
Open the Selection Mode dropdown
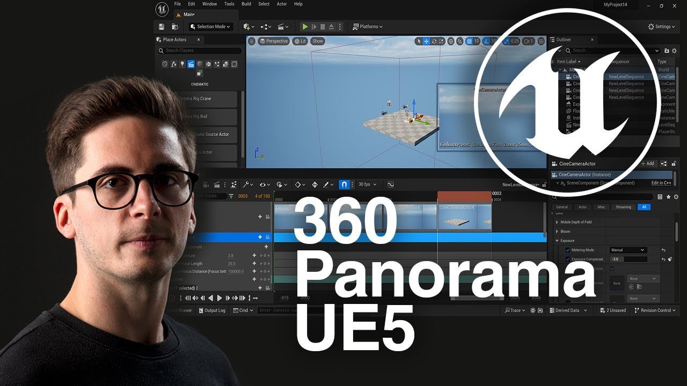210,26
